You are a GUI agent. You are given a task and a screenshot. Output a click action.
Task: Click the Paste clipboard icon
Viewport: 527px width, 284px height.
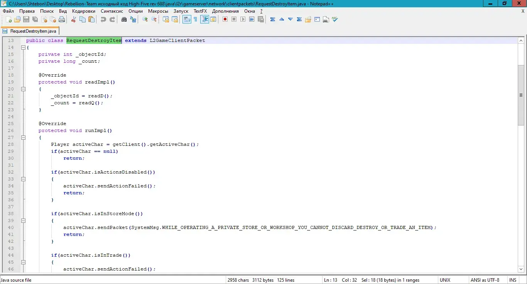pos(91,19)
